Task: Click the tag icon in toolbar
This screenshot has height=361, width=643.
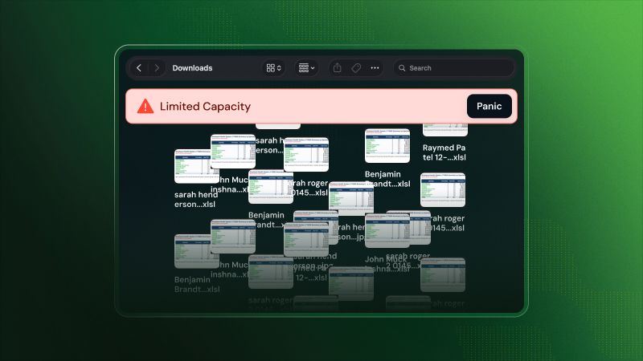Action: [356, 68]
